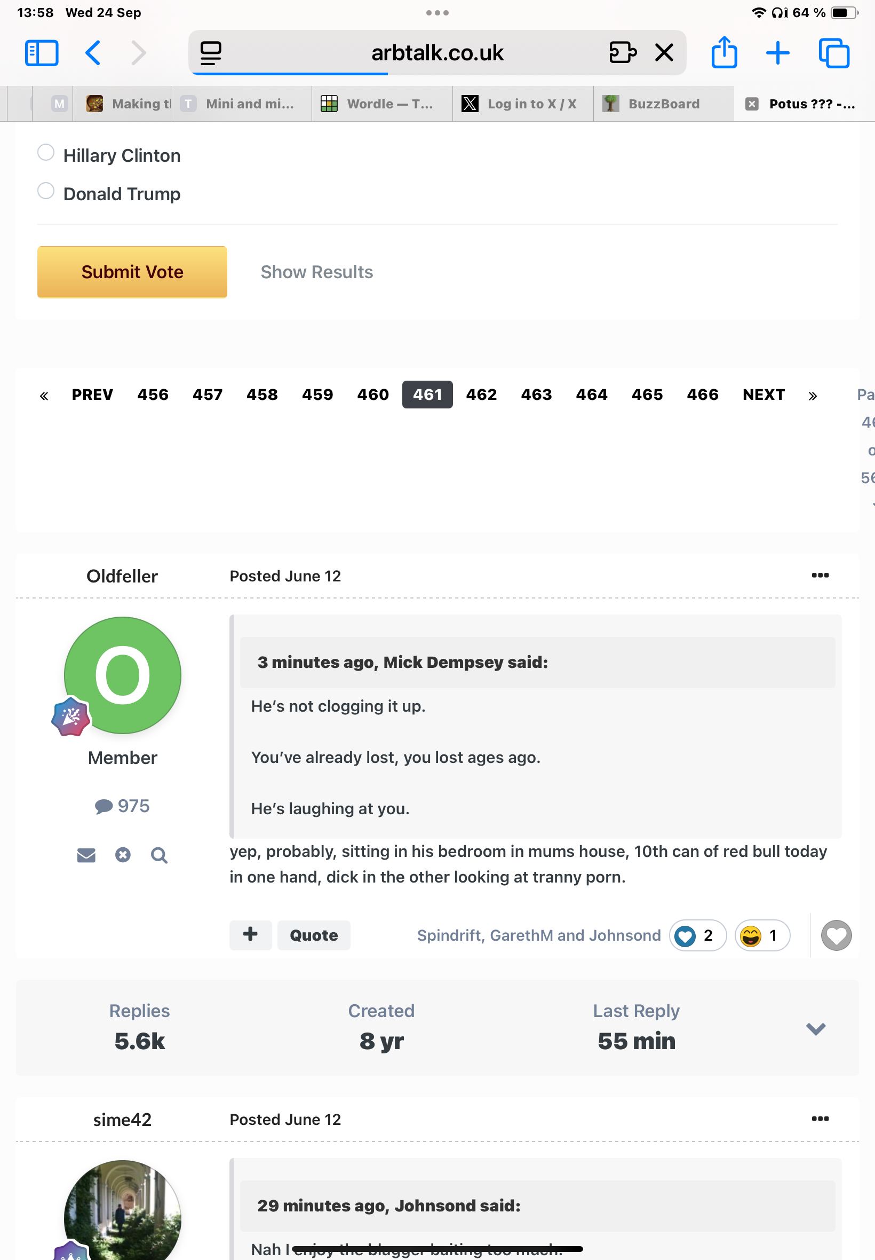Screen dimensions: 875x1260
Task: Open options menu on Oldfeller's post
Action: pos(820,575)
